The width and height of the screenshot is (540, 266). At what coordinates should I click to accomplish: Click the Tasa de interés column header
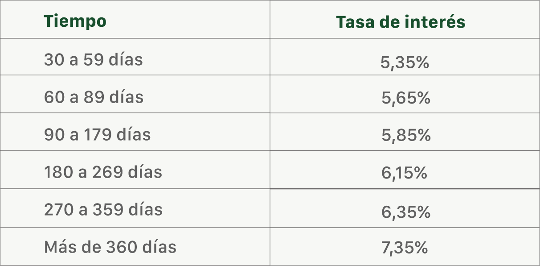[401, 22]
